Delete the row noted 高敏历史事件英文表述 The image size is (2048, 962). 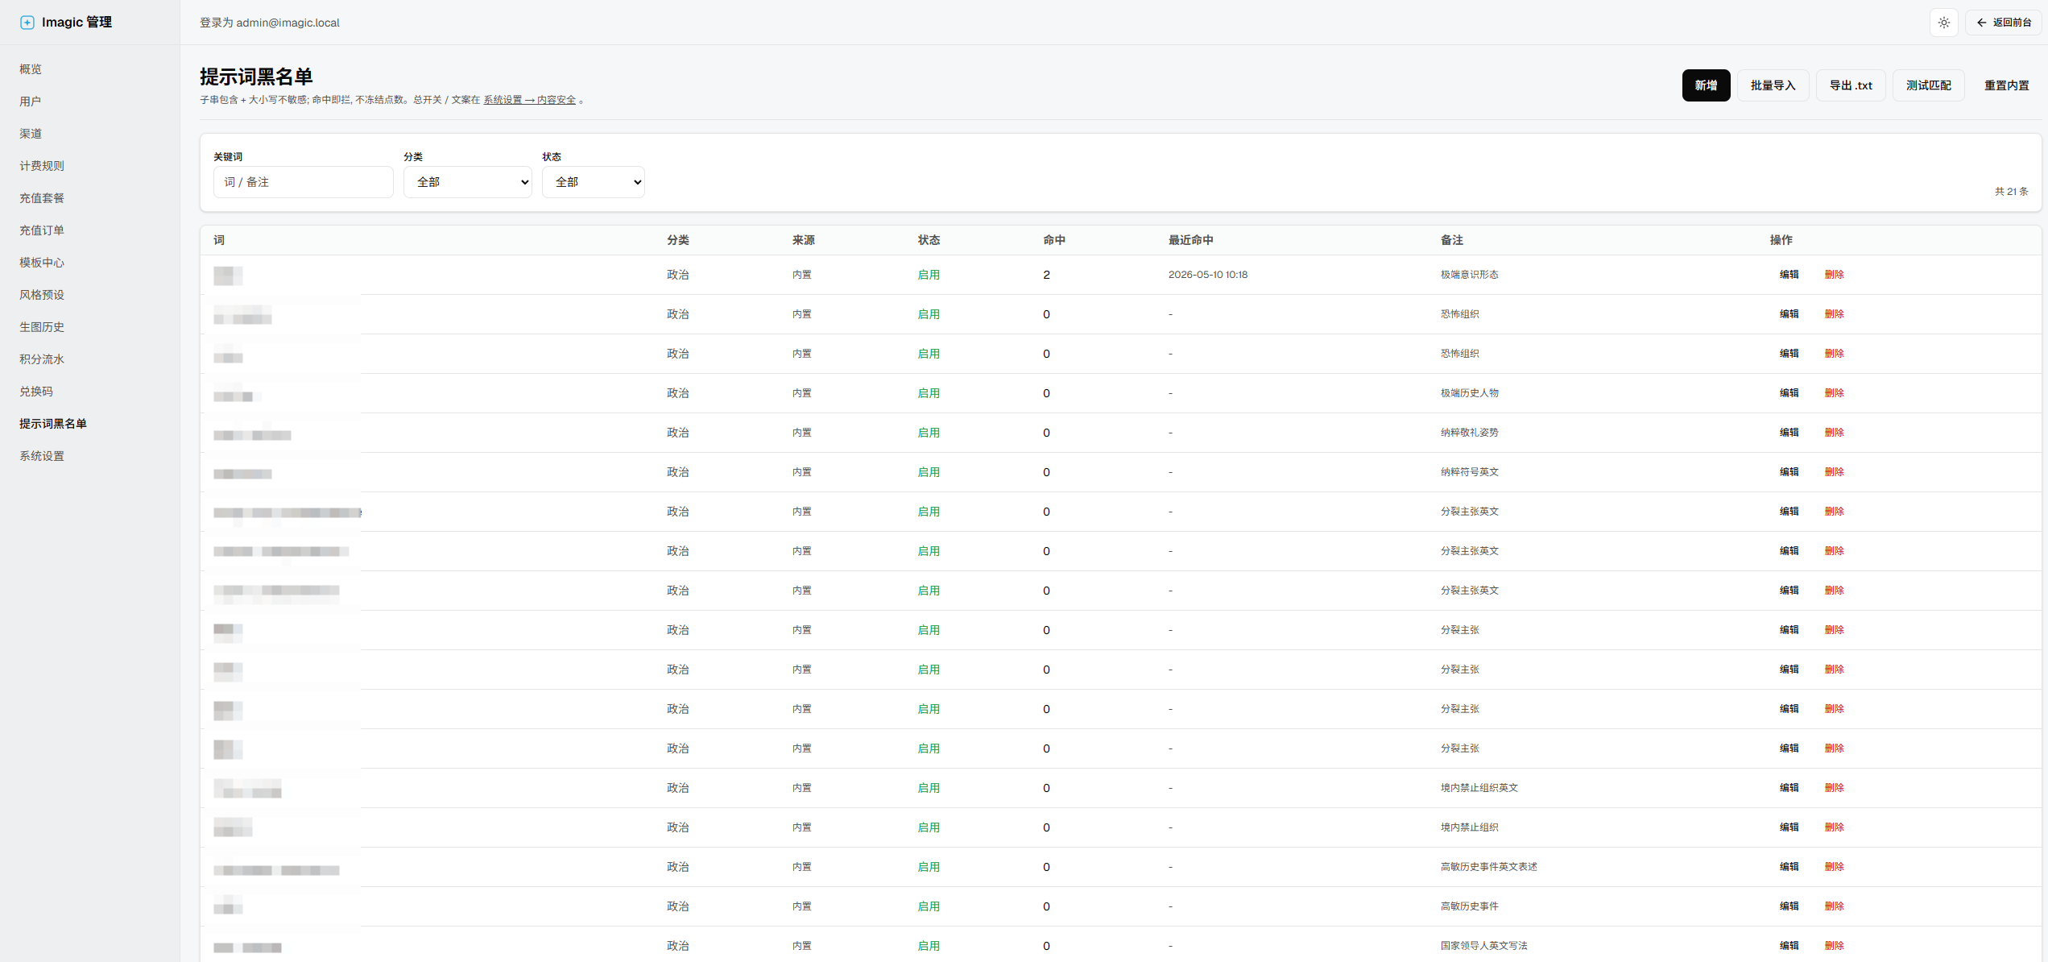pyautogui.click(x=1834, y=867)
